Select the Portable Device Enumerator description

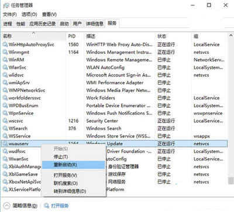118,105
